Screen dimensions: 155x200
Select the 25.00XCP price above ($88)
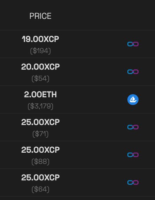[40, 150]
